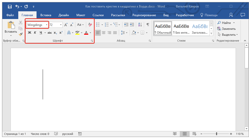Click the Increase Font Size icon

pos(66,25)
